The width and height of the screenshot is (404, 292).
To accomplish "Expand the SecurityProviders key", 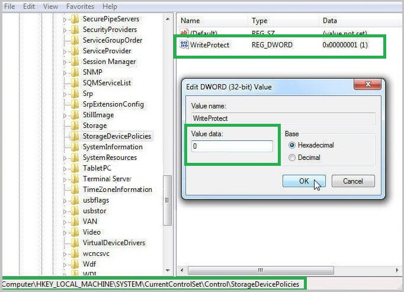I will click(x=65, y=30).
